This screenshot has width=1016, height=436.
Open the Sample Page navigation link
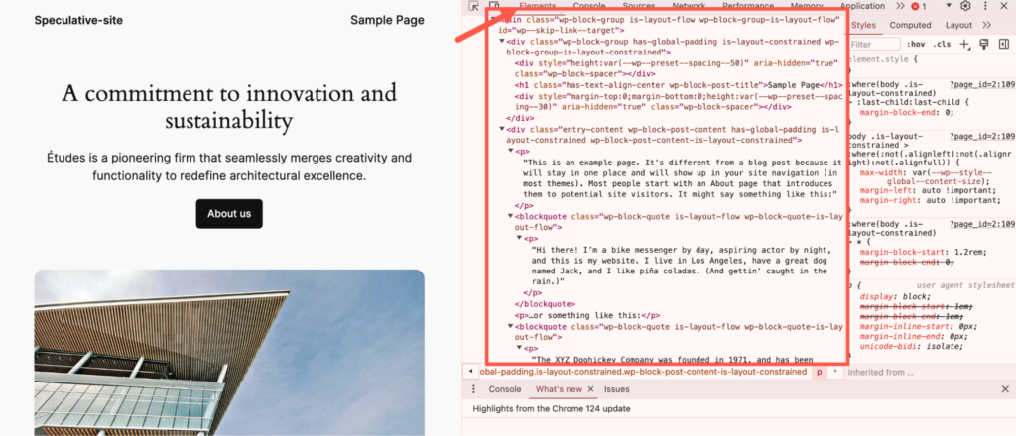click(x=388, y=20)
